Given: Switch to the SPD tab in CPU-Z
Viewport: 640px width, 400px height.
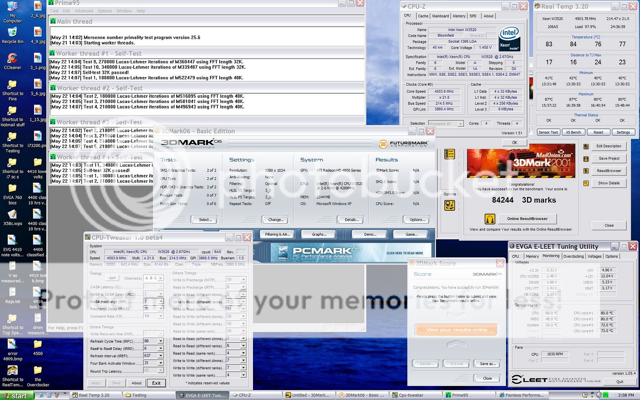Looking at the screenshot, I should (x=473, y=16).
